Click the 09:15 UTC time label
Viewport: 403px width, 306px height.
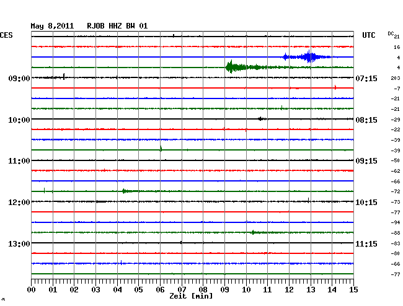(366, 161)
